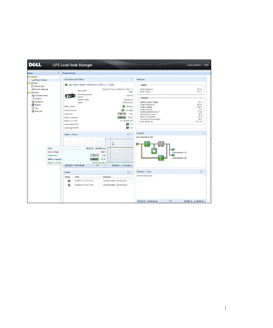Collapse the Settings folder node
The width and height of the screenshot is (273, 328).
28,93
